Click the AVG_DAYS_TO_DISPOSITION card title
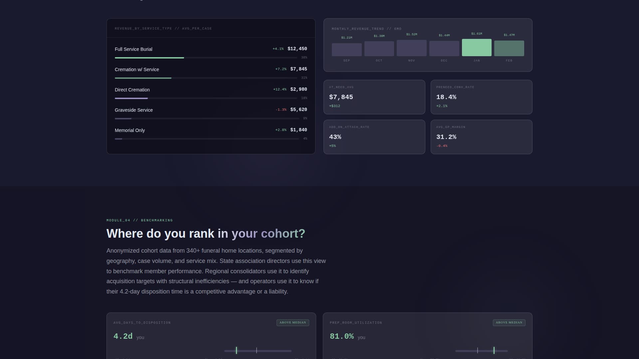 pyautogui.click(x=142, y=323)
